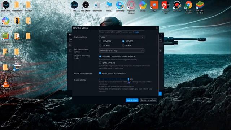Close the System settings dialog
Screen dimensions: 231x130
pos(157,28)
